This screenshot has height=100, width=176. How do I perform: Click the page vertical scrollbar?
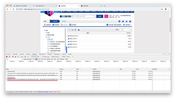pos(170,25)
